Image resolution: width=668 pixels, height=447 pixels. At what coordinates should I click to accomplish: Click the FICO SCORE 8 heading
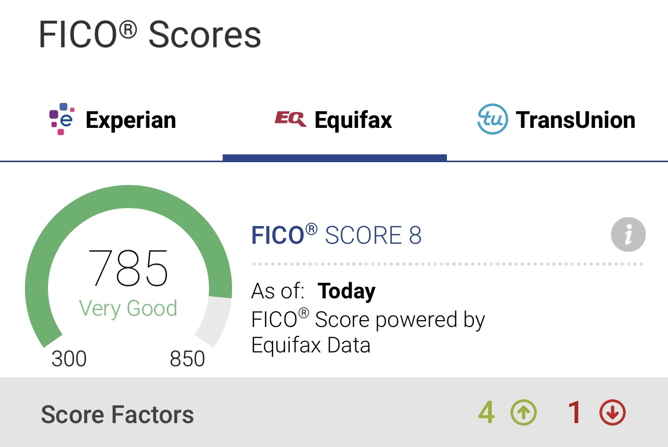(336, 235)
